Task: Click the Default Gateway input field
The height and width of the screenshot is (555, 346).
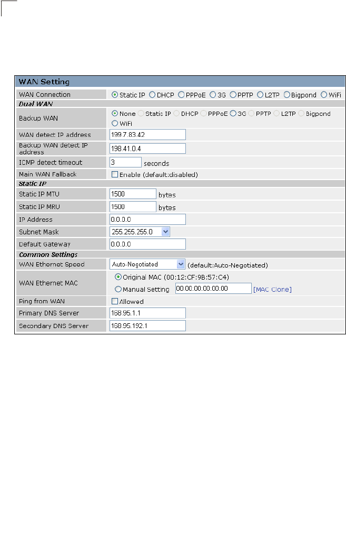Action: tap(147, 244)
